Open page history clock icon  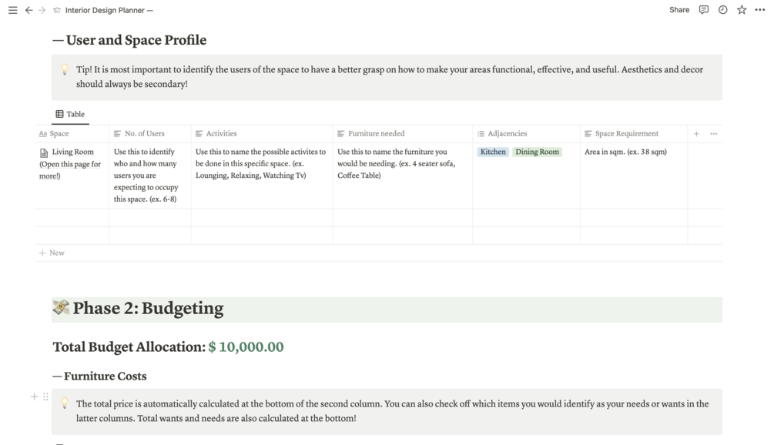(722, 10)
